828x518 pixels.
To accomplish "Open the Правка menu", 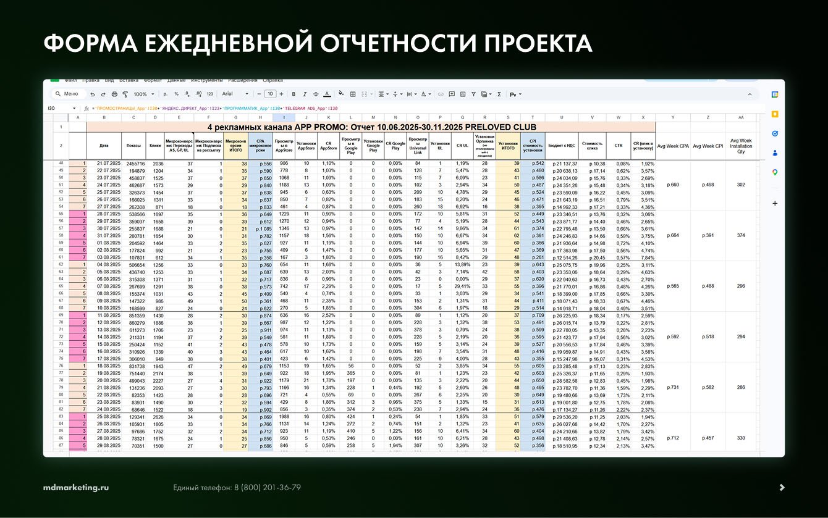I will pyautogui.click(x=90, y=80).
